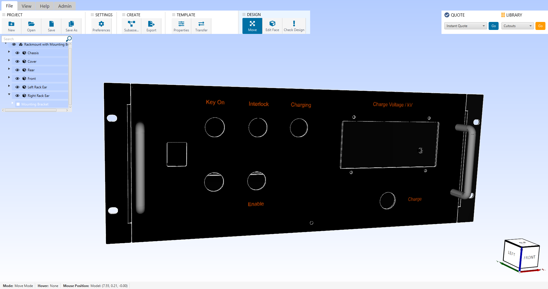Select the Edit Face tool
The width and height of the screenshot is (548, 289).
coord(272,24)
